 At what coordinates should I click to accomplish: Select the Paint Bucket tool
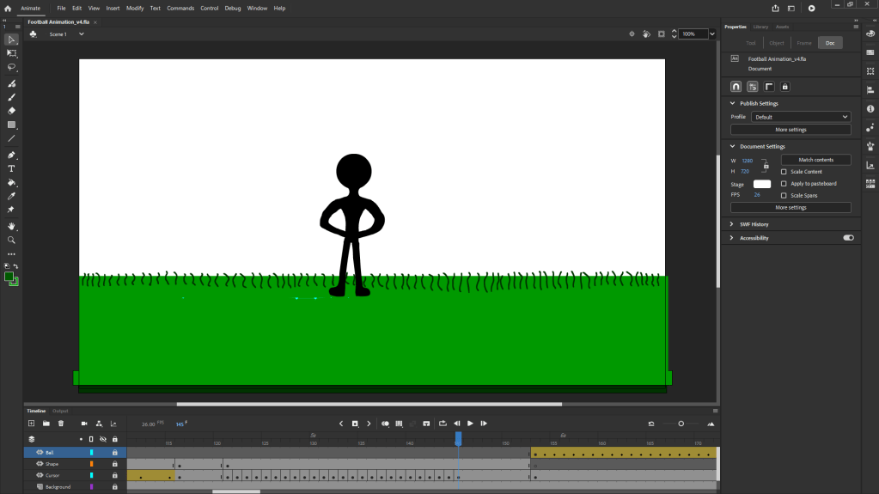[x=12, y=183]
